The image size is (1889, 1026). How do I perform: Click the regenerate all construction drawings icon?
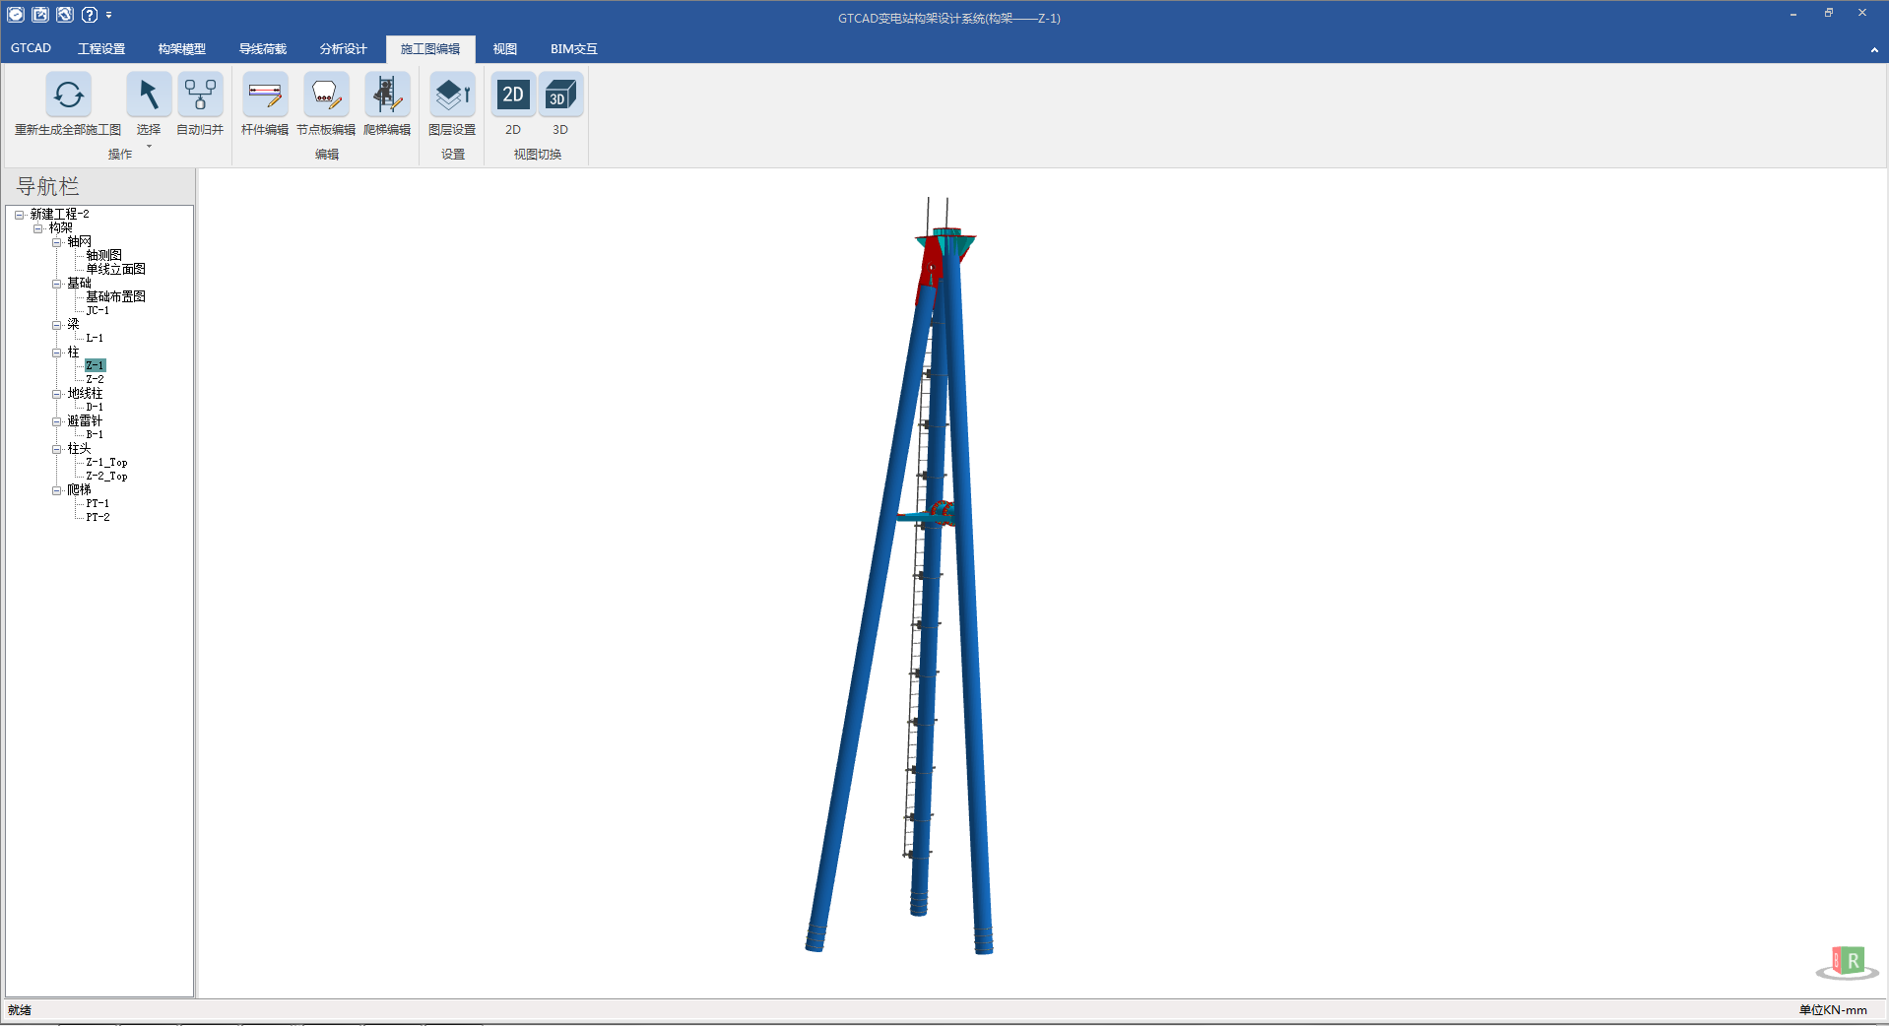(68, 96)
